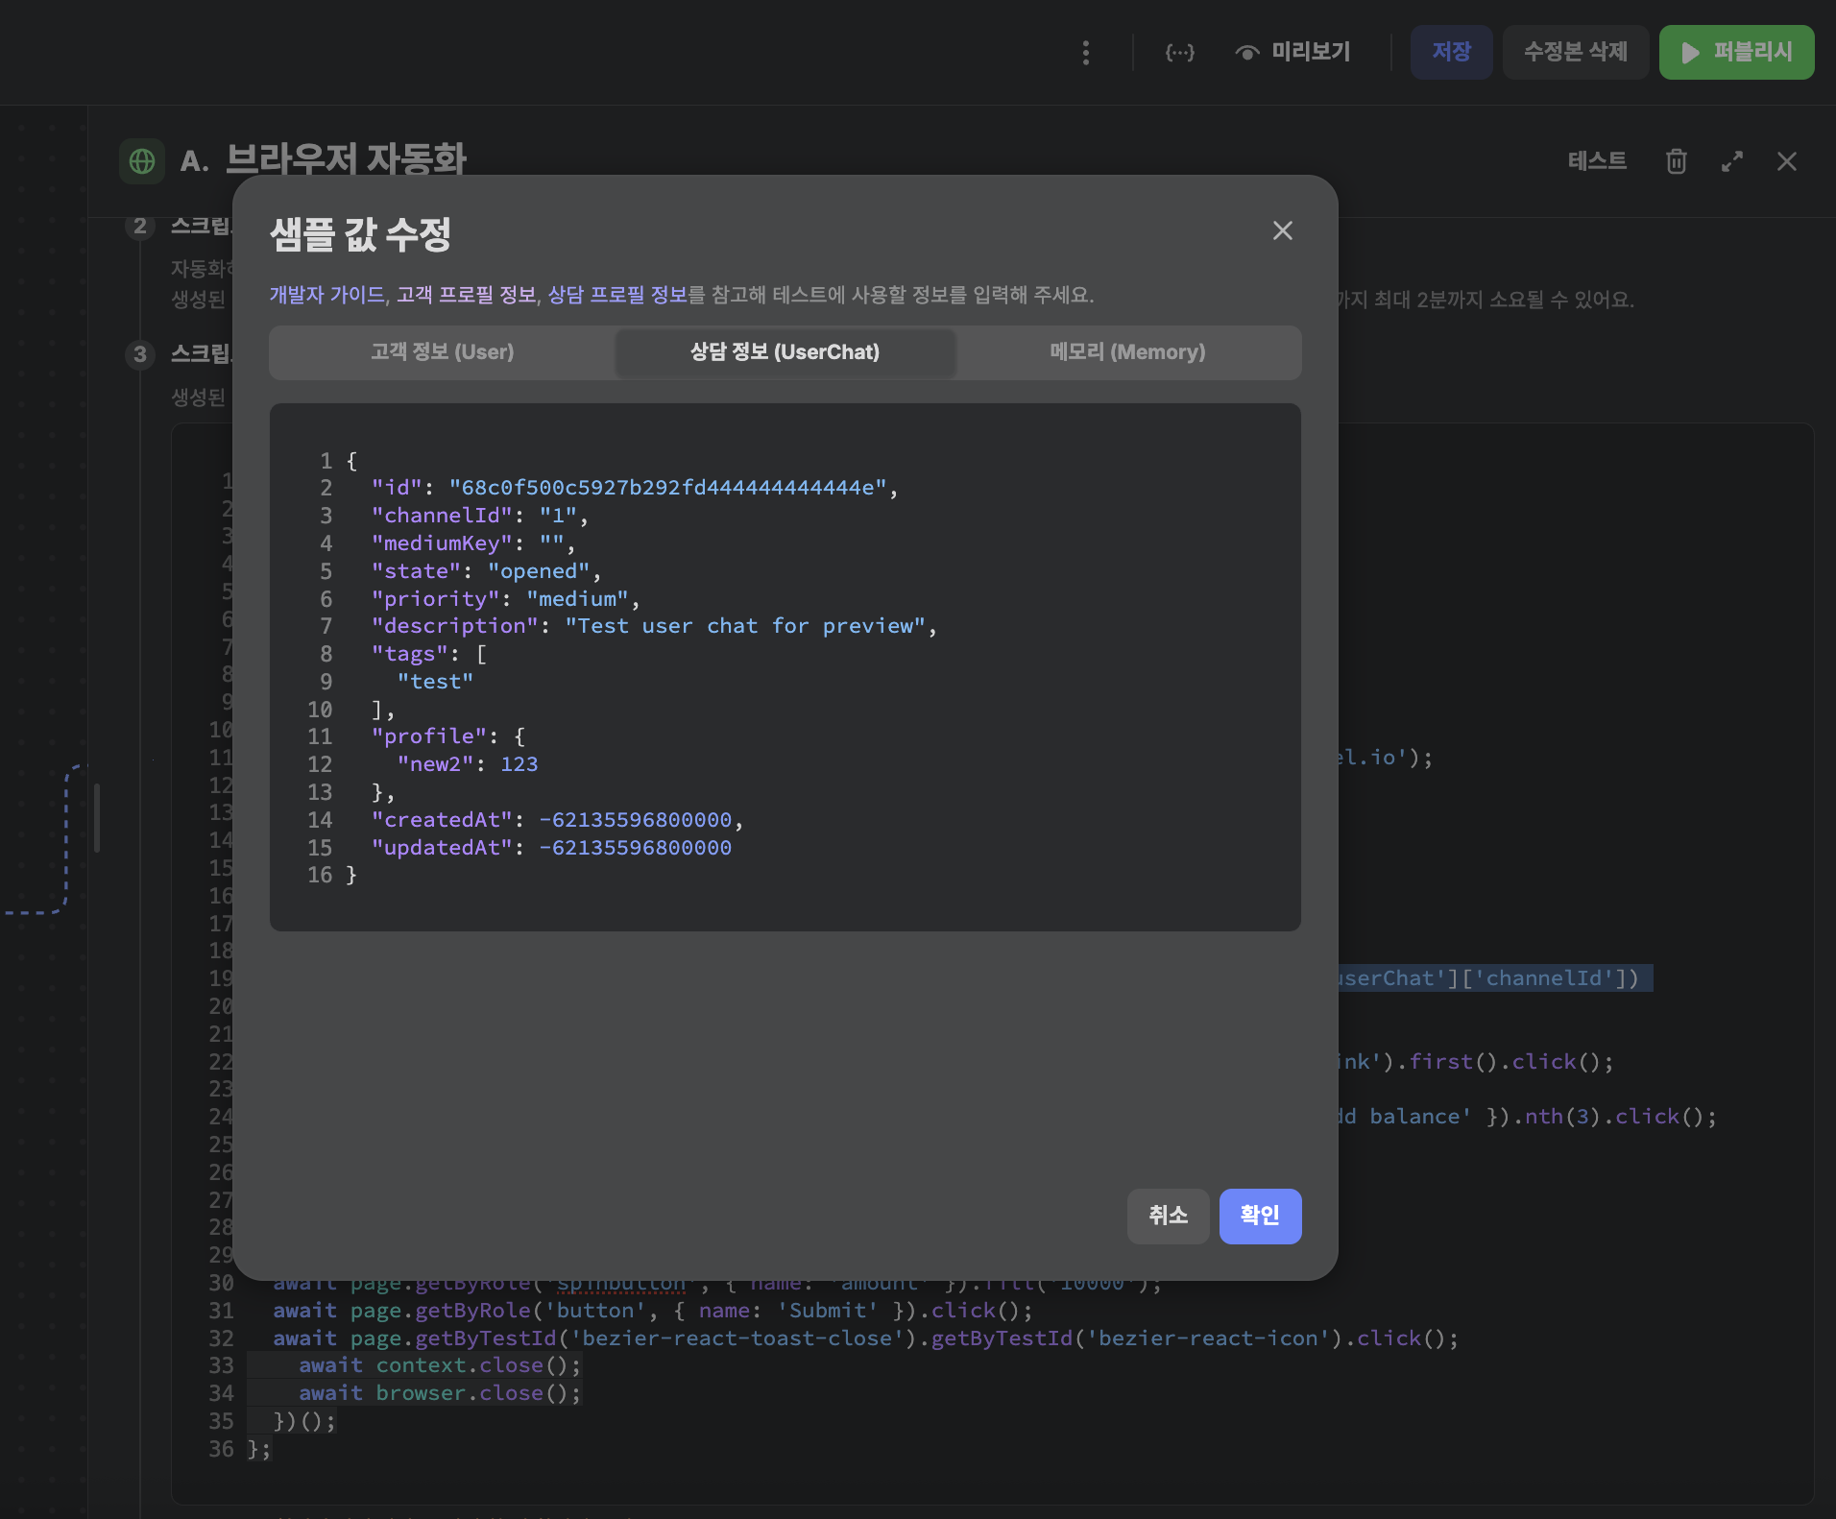
Task: Click the 저장 save button
Action: click(1451, 53)
